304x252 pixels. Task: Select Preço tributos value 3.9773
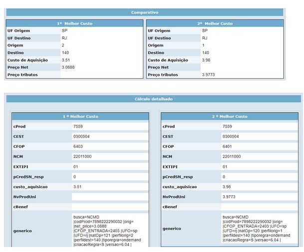pyautogui.click(x=209, y=75)
